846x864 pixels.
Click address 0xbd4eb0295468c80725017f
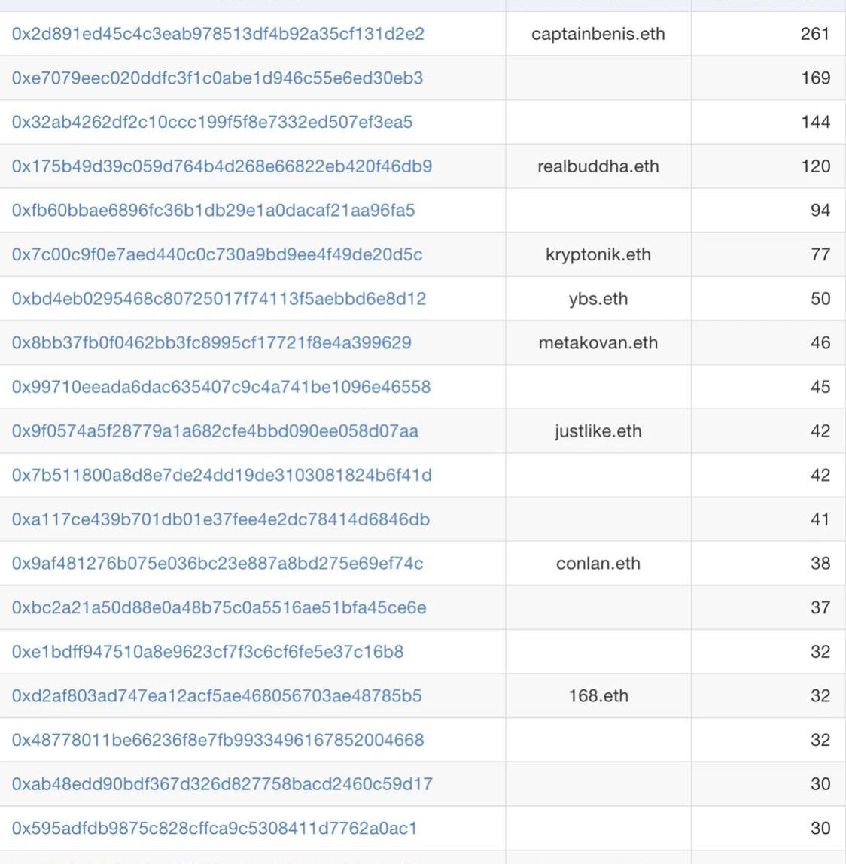(219, 299)
